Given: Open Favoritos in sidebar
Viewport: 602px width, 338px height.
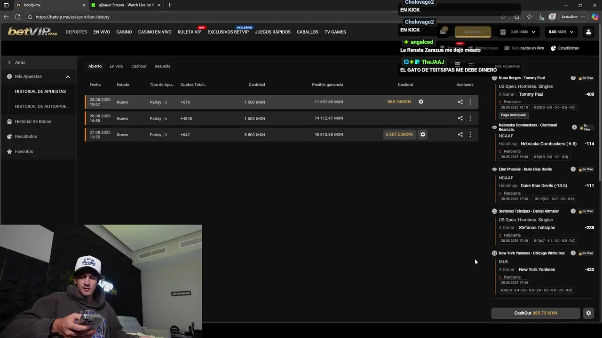Looking at the screenshot, I should pos(24,152).
